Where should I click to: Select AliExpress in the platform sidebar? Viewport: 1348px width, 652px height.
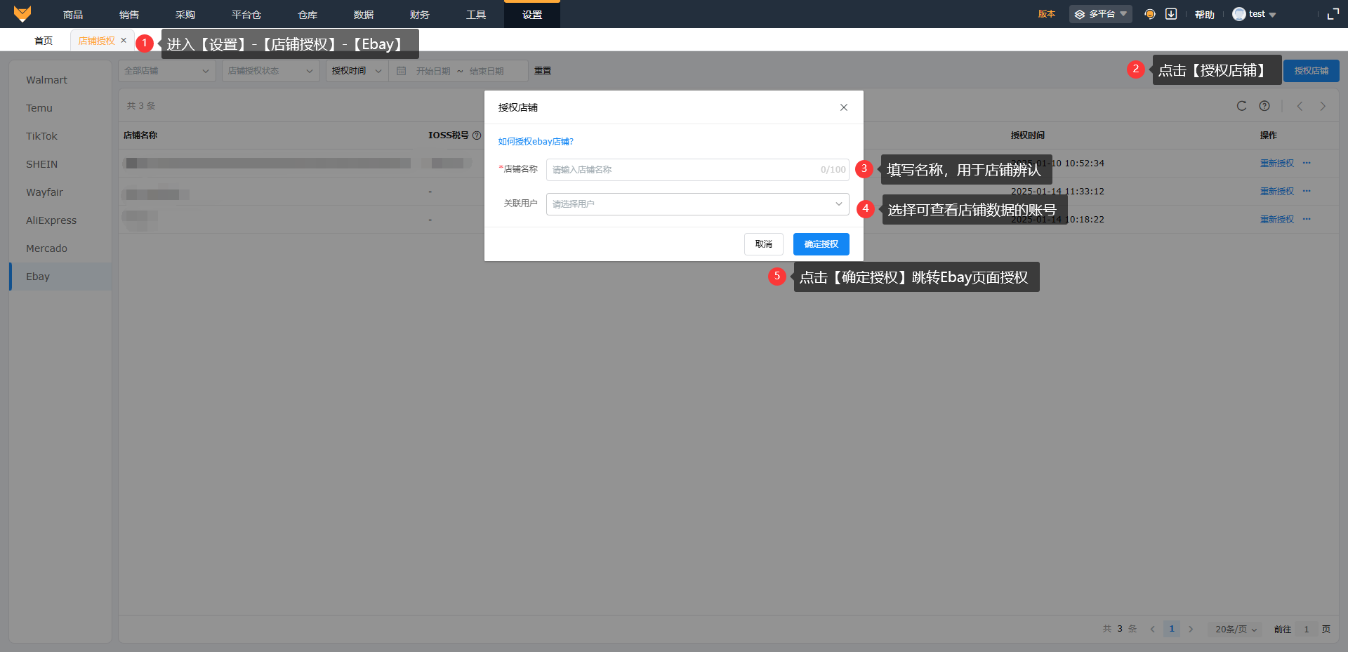[60, 220]
